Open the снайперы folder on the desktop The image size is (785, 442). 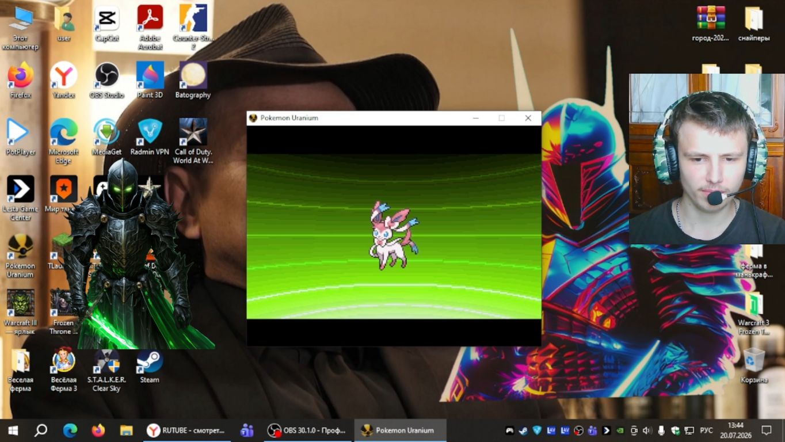754,24
